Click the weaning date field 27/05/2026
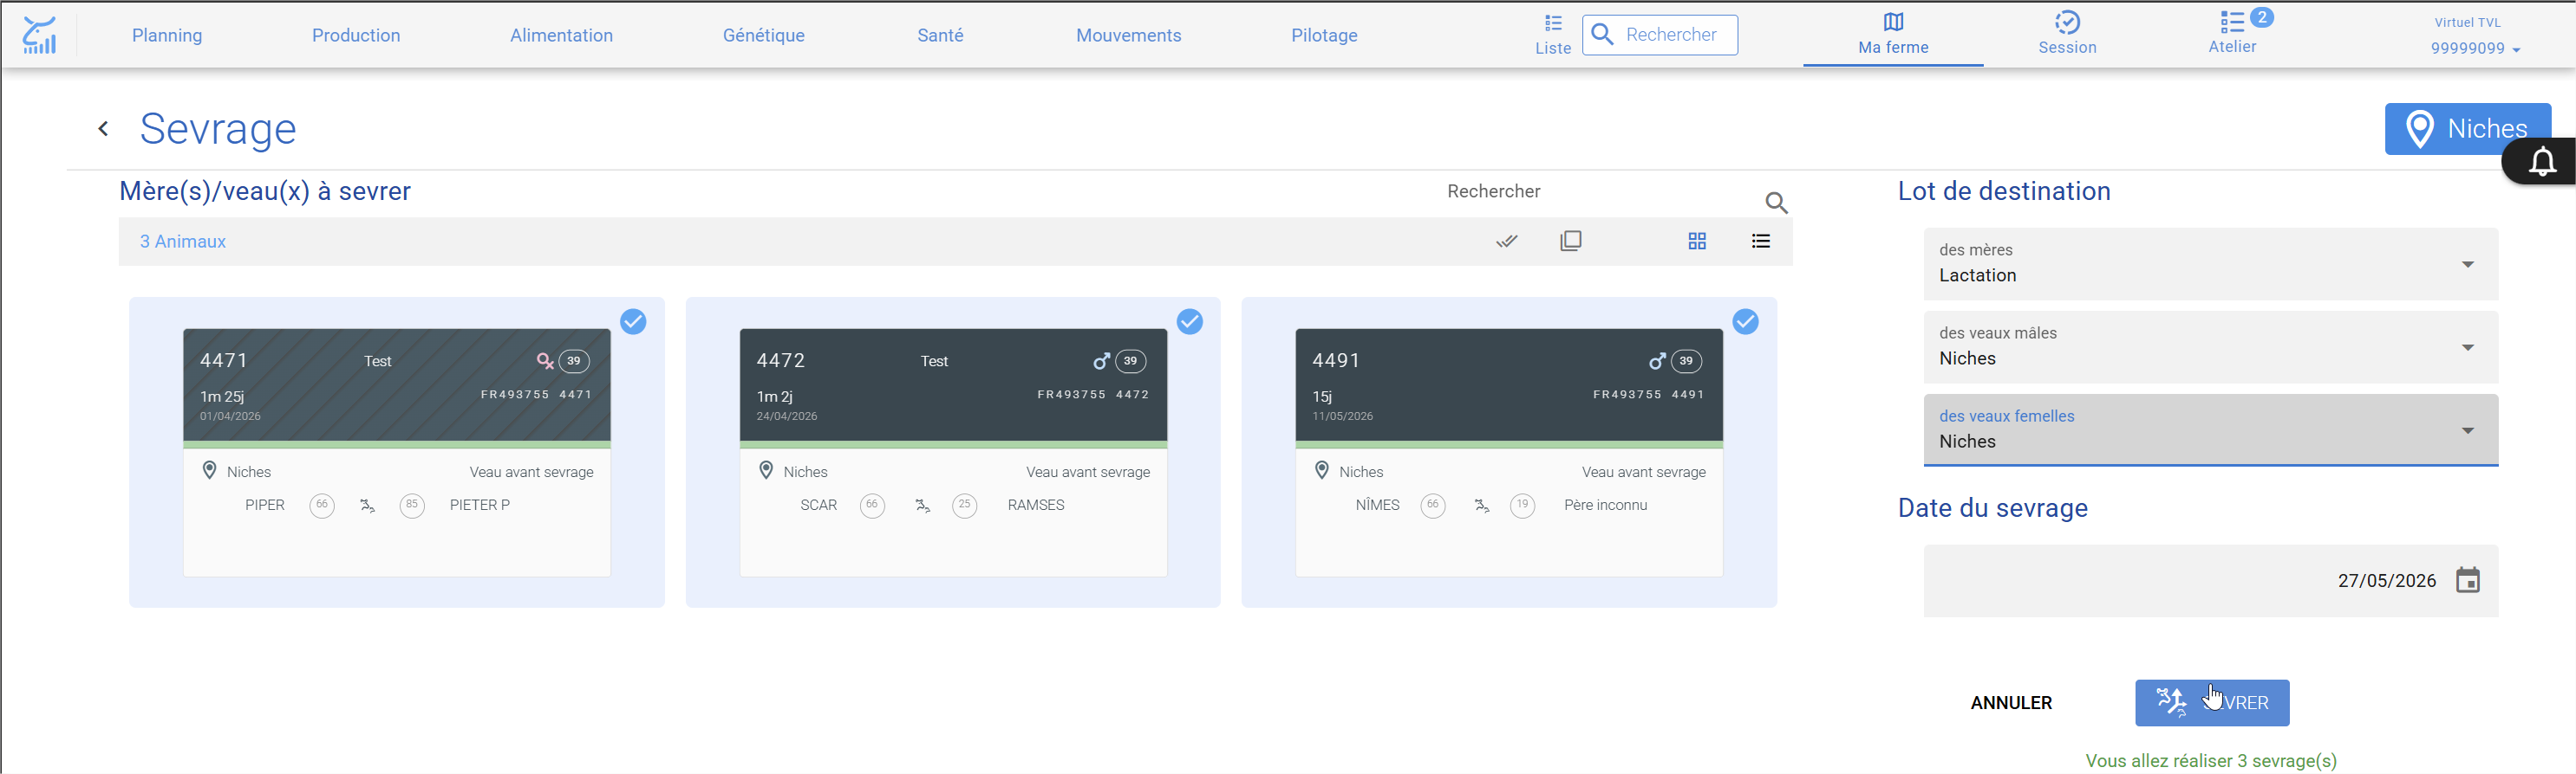Viewport: 2576px width, 774px height. [x=2211, y=580]
